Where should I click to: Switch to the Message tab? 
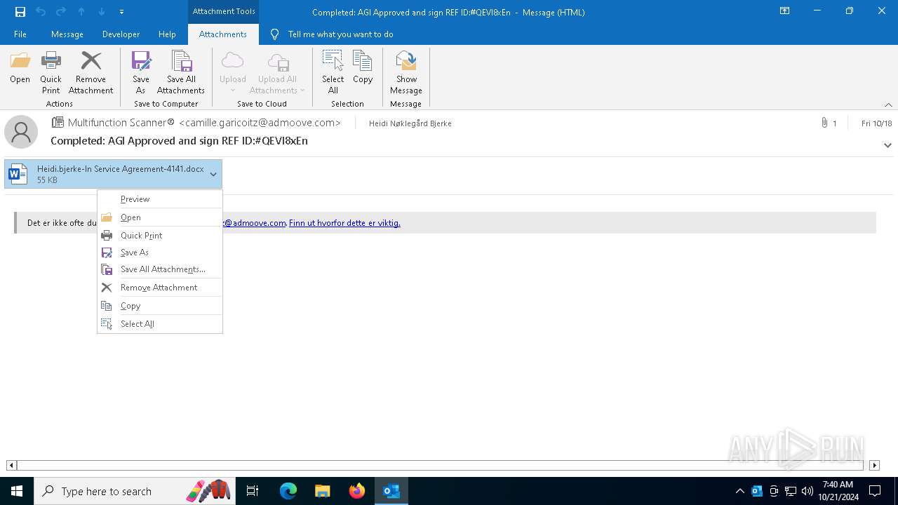coord(67,34)
